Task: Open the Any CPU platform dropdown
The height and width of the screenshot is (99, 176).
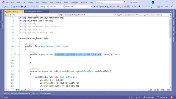Action: [x=56, y=7]
